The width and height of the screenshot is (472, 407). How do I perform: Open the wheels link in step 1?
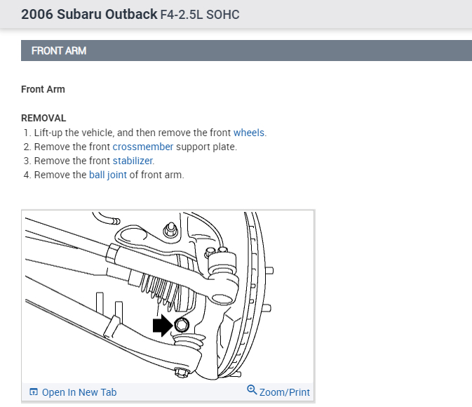[249, 133]
